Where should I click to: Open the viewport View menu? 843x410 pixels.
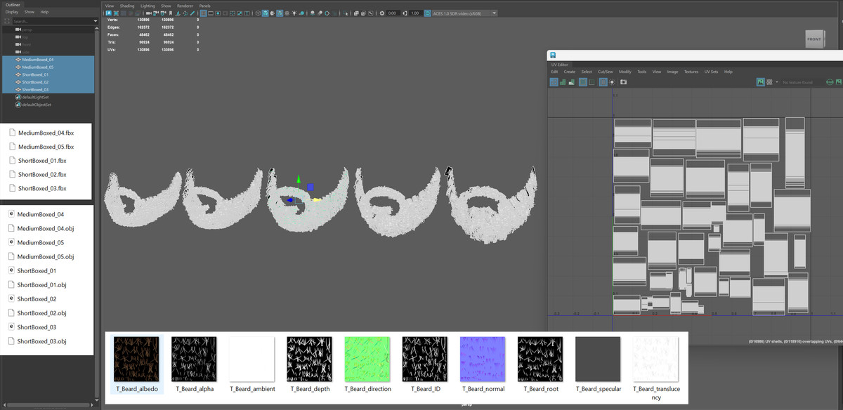[x=110, y=6]
